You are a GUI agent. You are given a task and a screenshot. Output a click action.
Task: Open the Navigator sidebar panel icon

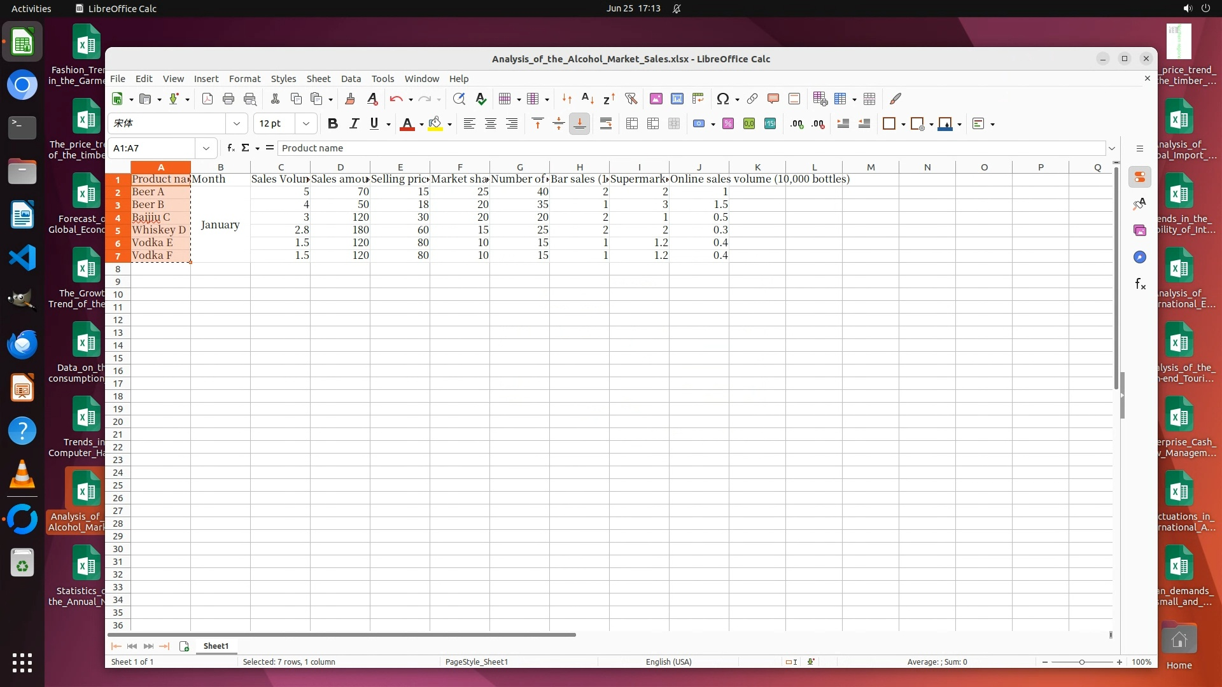[x=1140, y=257]
